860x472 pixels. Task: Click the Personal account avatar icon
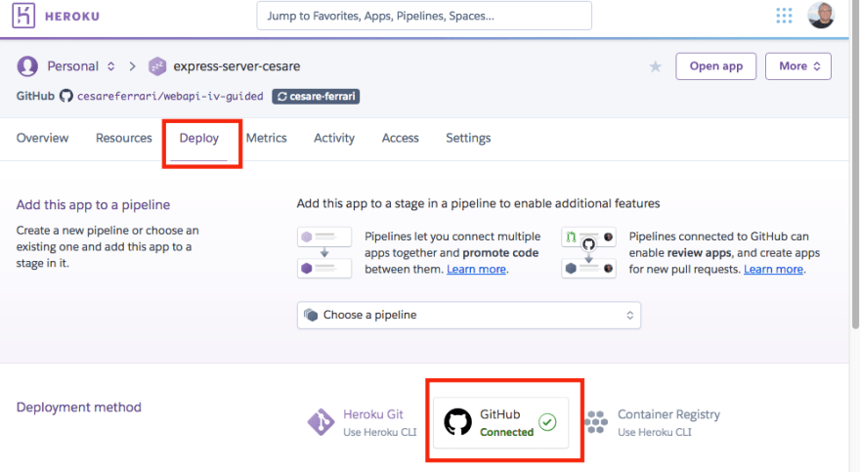(x=27, y=66)
